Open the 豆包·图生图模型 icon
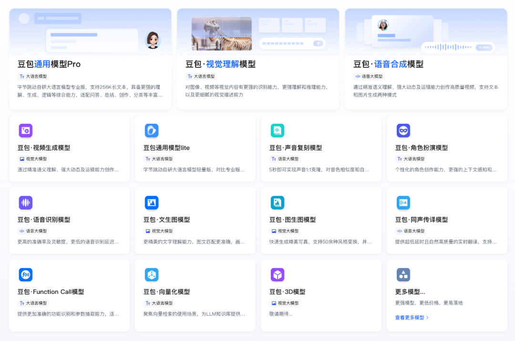Image resolution: width=515 pixels, height=341 pixels. (277, 202)
